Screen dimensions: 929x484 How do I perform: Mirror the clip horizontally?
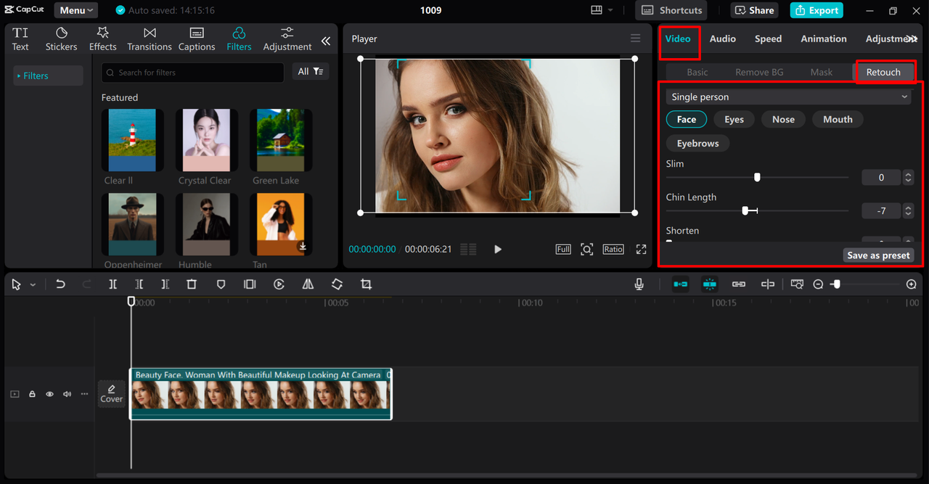[308, 284]
